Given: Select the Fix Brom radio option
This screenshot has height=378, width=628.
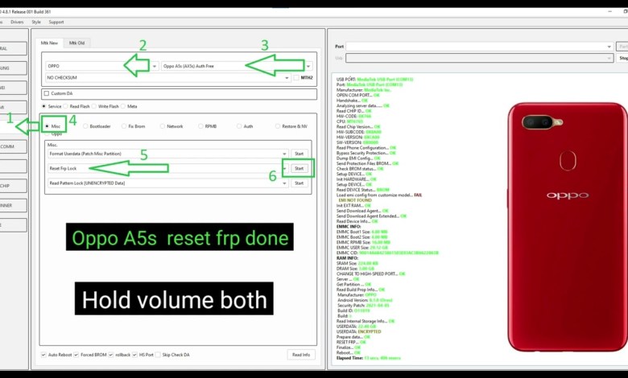Looking at the screenshot, I should click(x=124, y=126).
